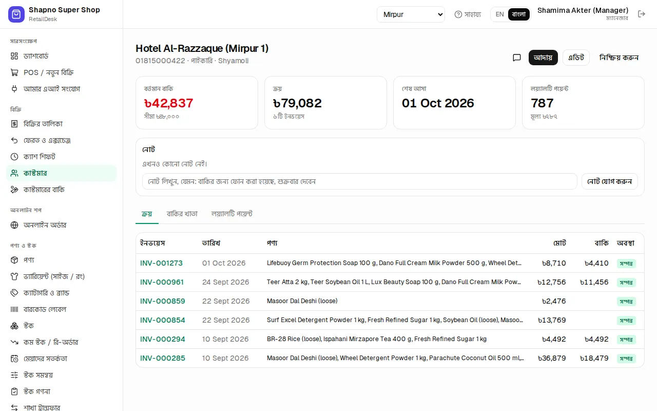657x411 pixels.
Task: Open ফেরত ও এক্সচেঞ্জ return icon
Action: 14,140
